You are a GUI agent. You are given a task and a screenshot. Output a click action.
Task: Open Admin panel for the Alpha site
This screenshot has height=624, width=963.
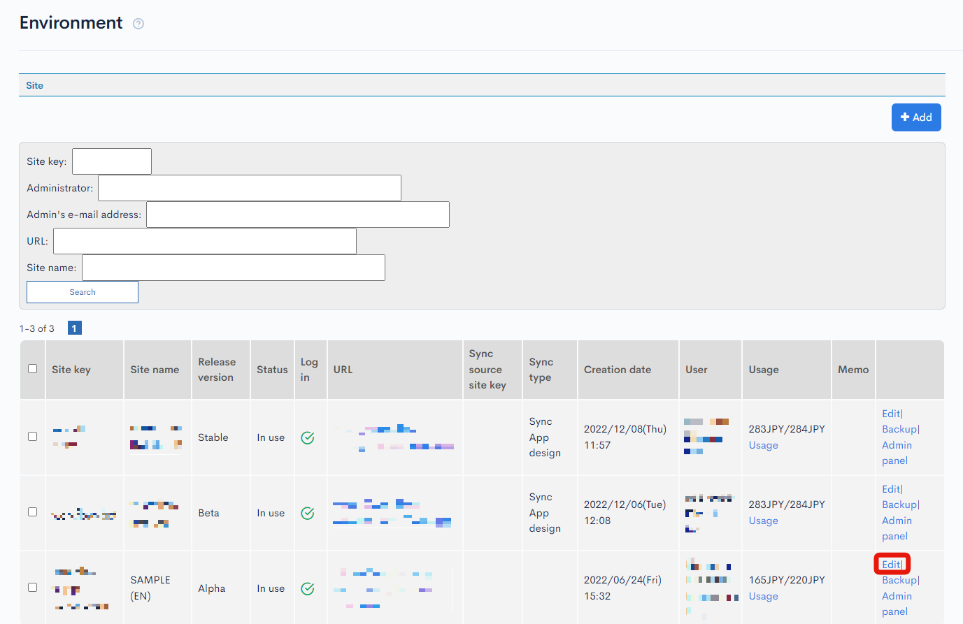[897, 604]
